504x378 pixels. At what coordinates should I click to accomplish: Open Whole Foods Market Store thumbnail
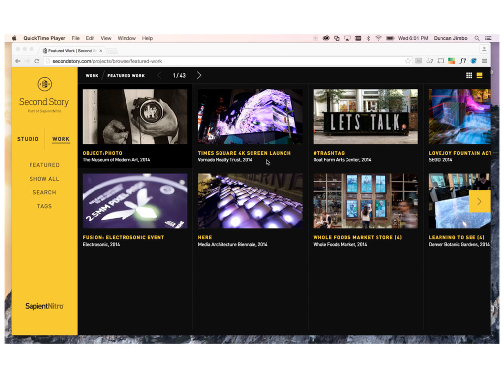[366, 201]
